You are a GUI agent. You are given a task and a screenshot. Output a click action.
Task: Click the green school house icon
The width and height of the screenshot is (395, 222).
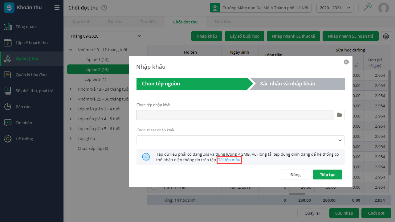[x=215, y=8]
